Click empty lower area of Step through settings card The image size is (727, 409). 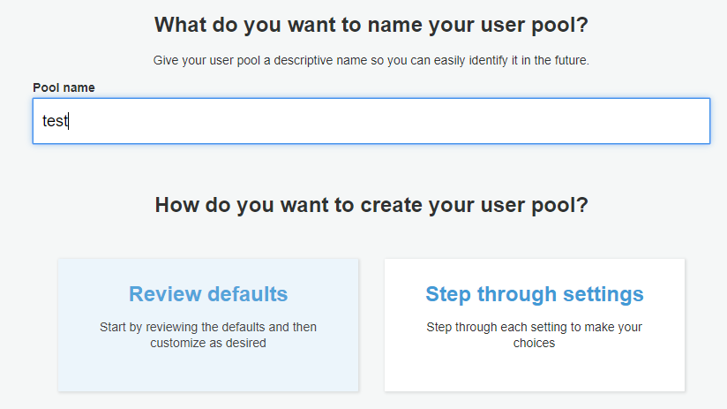pyautogui.click(x=534, y=371)
